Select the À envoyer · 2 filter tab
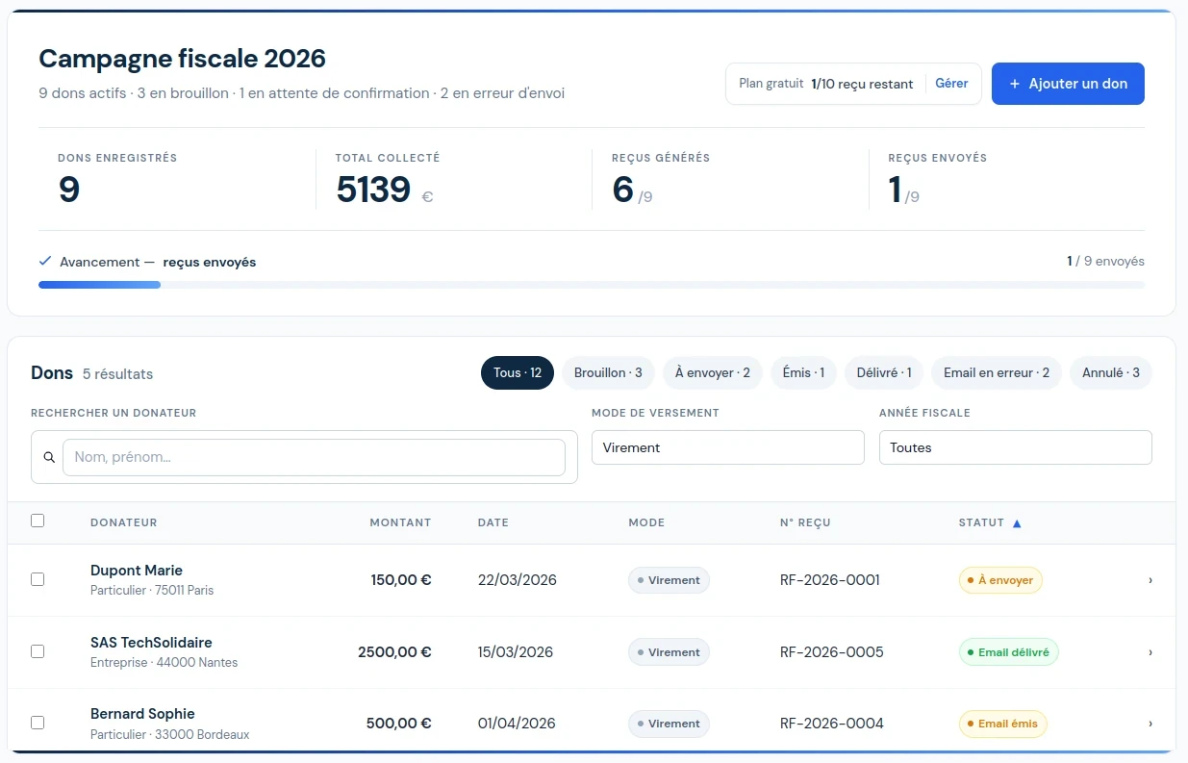This screenshot has height=763, width=1188. coord(713,372)
